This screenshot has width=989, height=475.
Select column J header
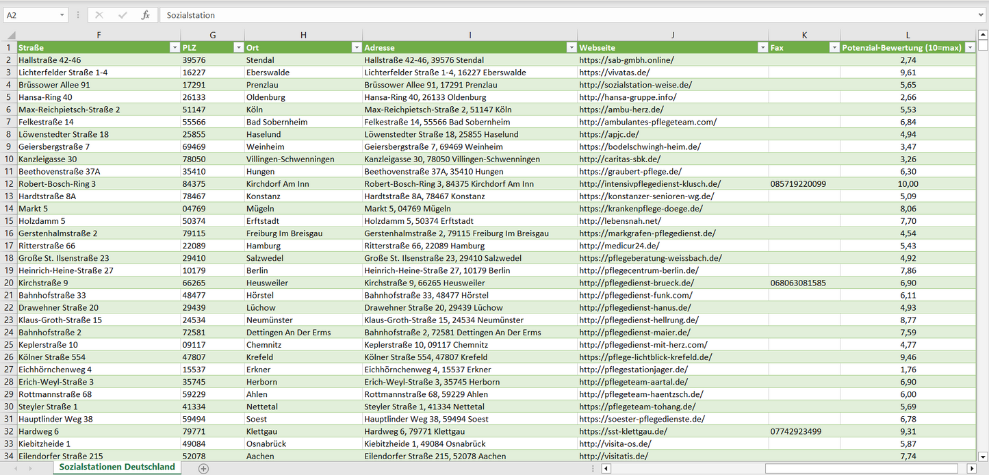point(673,35)
